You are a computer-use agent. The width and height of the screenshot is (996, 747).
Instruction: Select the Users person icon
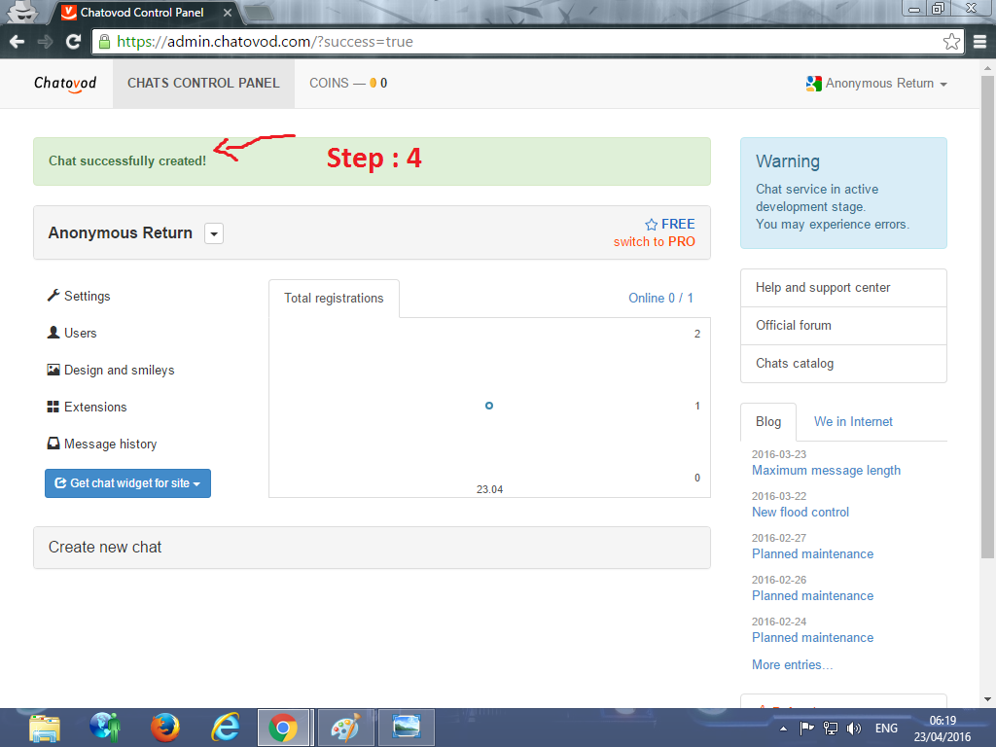coord(54,333)
